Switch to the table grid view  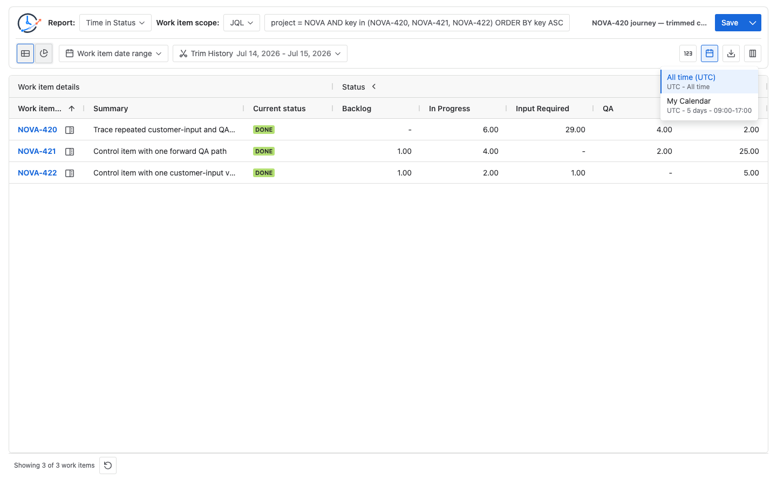coord(25,53)
